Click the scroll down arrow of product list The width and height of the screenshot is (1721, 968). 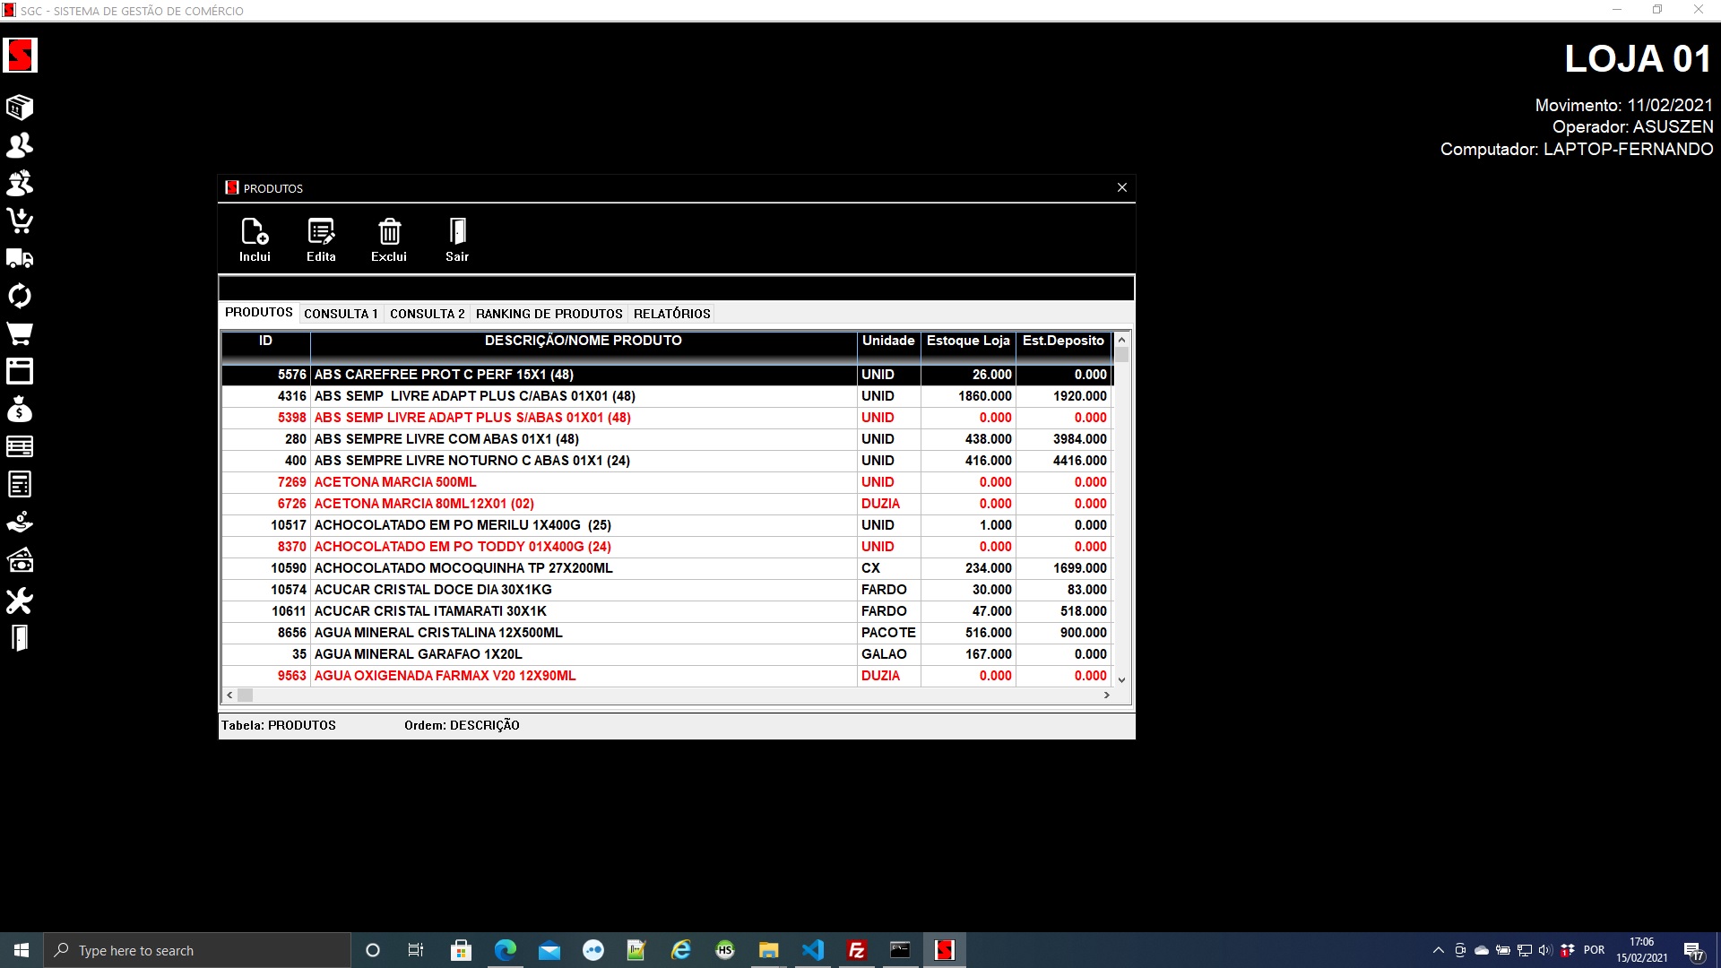point(1121,680)
